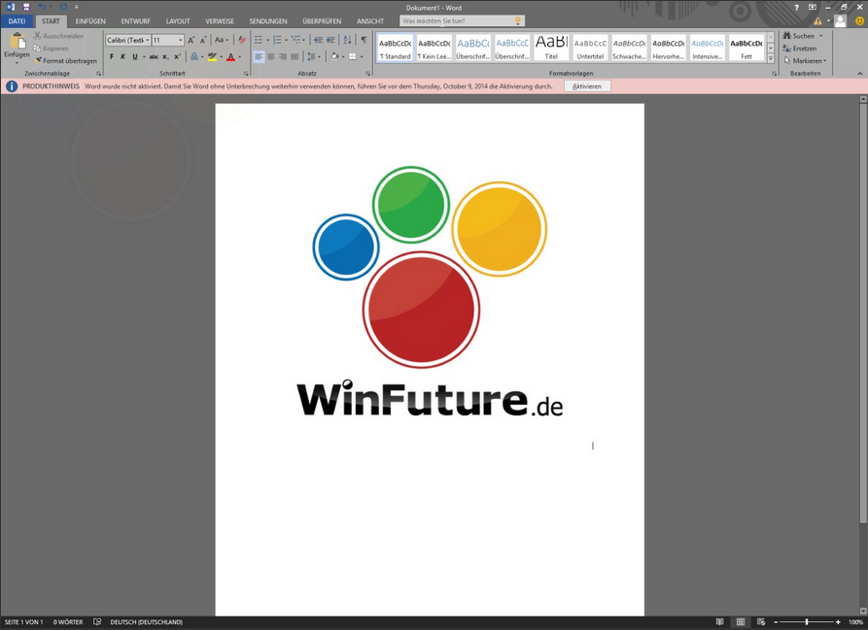Click the Einfügen paste clipboard icon
This screenshot has height=630, width=868.
point(17,42)
